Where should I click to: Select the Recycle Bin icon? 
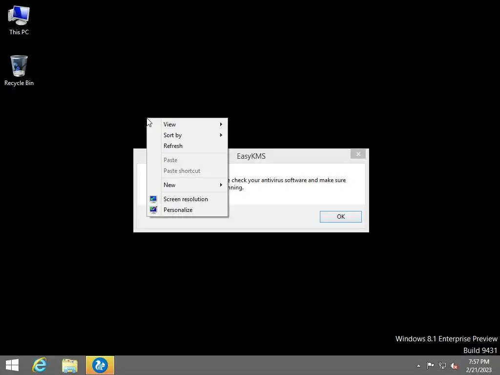click(19, 70)
